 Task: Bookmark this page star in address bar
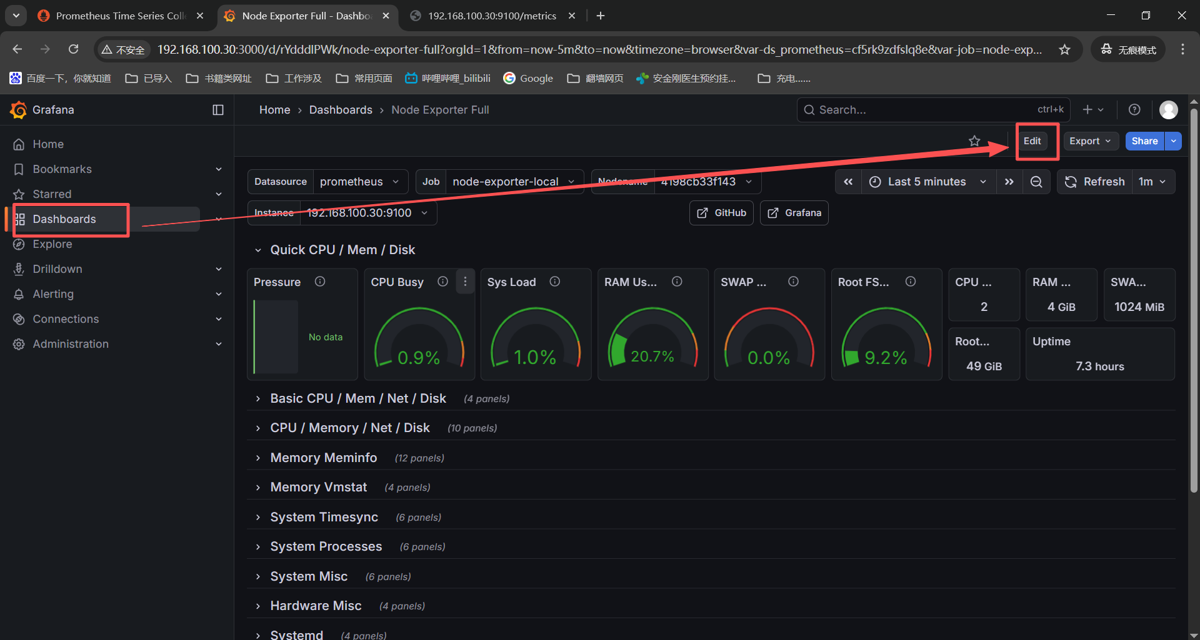tap(1064, 49)
